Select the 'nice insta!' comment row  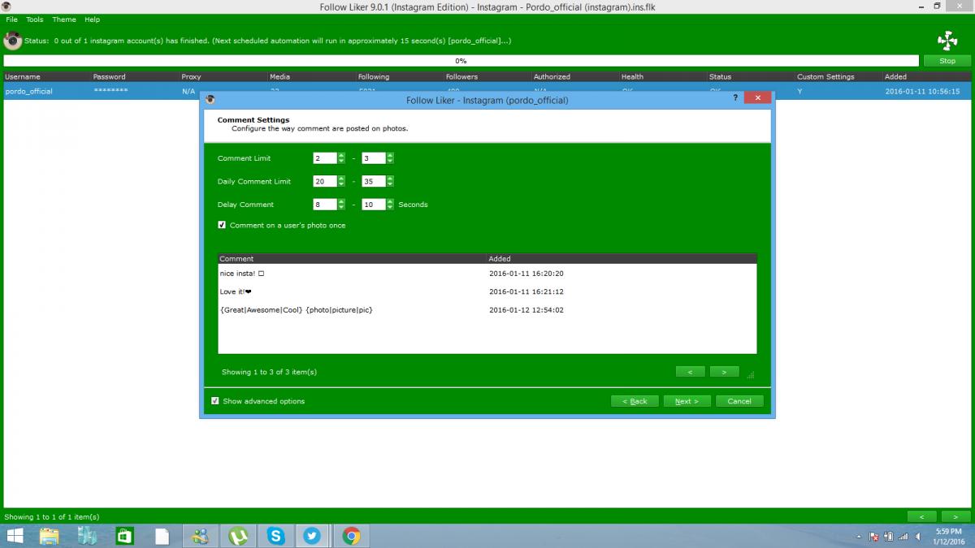click(487, 274)
